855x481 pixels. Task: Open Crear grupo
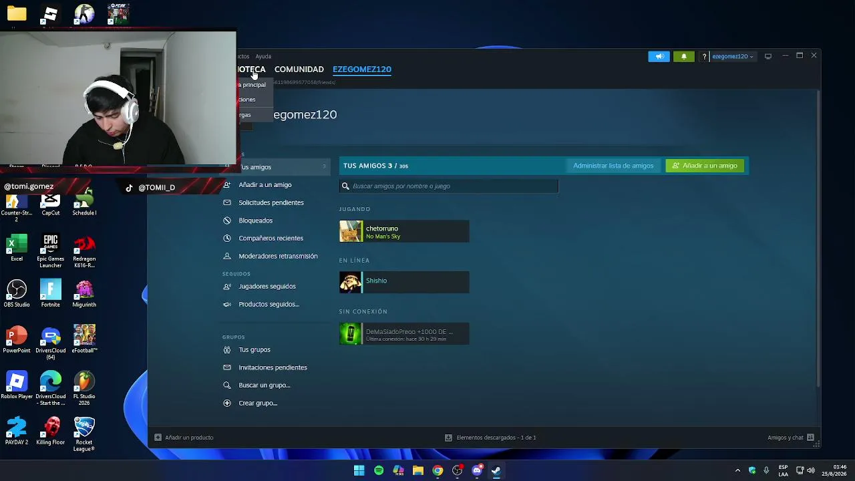[257, 404]
